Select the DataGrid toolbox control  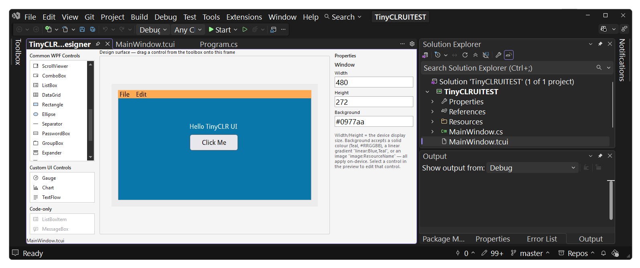point(59,95)
